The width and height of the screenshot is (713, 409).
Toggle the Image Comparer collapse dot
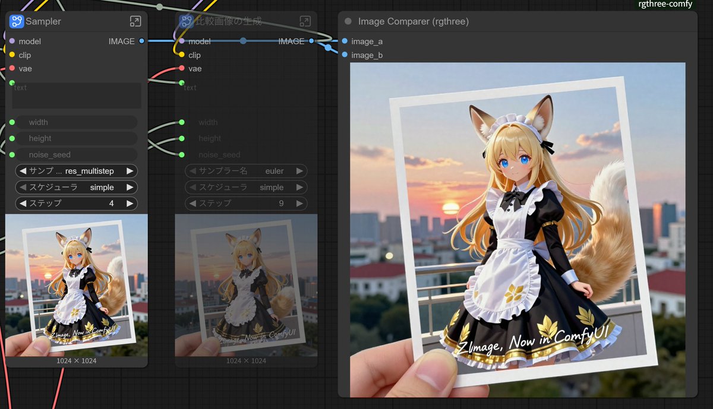[x=348, y=21]
